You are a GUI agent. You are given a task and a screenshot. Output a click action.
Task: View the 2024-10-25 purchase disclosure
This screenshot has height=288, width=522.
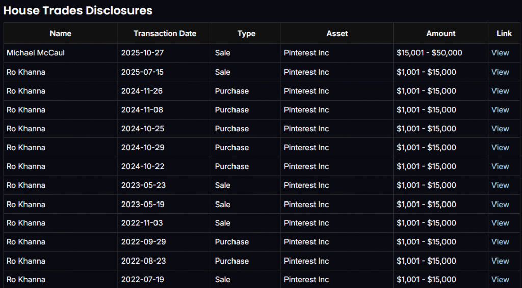click(x=500, y=129)
